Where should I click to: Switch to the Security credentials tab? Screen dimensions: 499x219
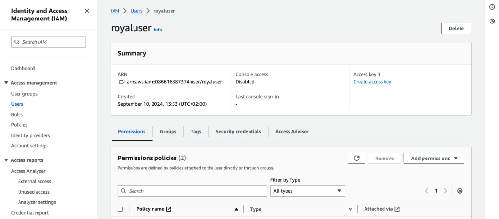click(x=238, y=132)
